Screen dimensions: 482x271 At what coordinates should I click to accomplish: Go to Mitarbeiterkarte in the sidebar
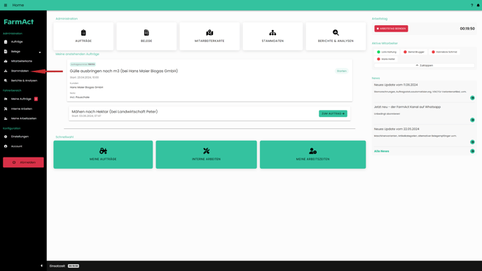click(22, 61)
